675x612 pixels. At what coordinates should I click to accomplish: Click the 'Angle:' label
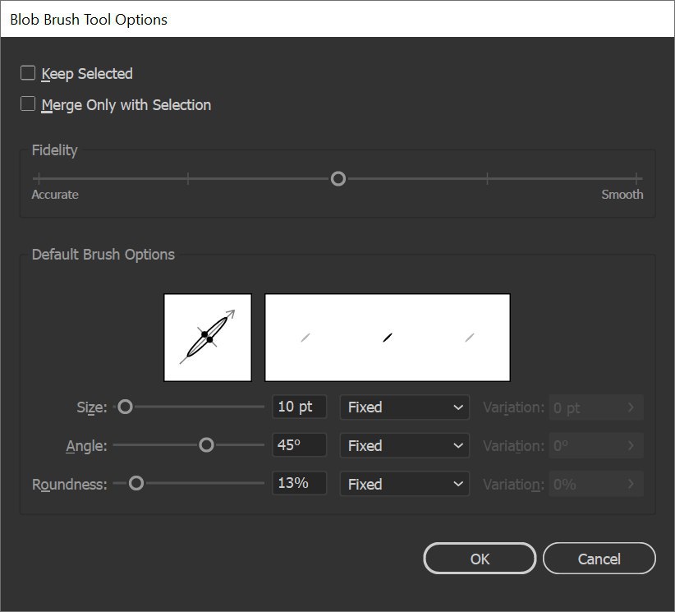[x=86, y=446]
